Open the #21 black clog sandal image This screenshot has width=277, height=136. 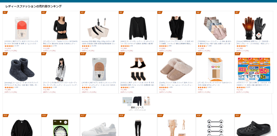254,129
